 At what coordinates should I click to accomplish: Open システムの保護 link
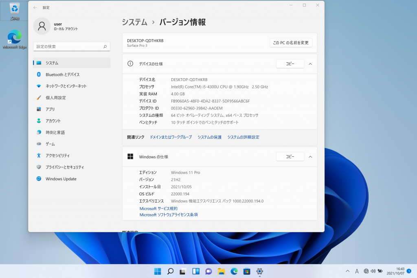tap(210, 137)
